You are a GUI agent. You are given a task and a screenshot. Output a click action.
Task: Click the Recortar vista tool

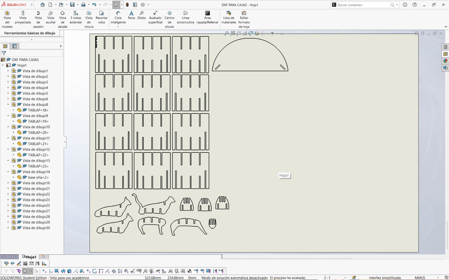[102, 17]
